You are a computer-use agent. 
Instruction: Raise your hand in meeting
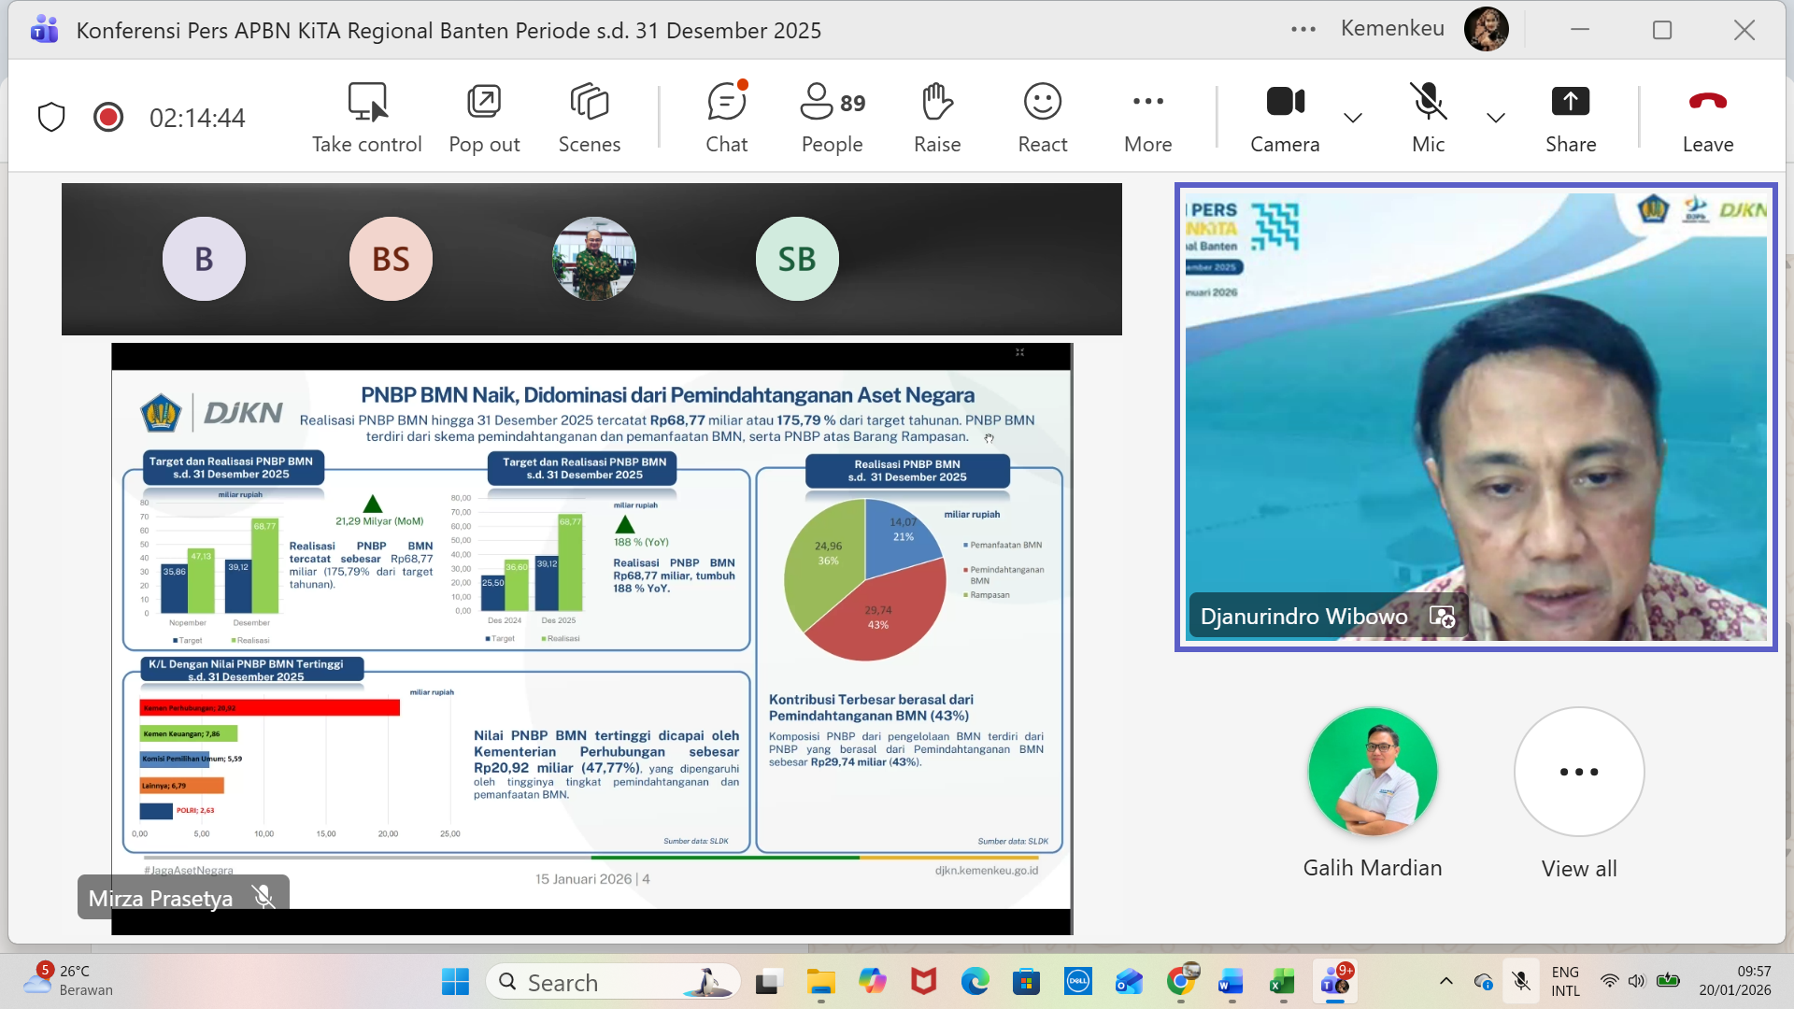(x=936, y=117)
